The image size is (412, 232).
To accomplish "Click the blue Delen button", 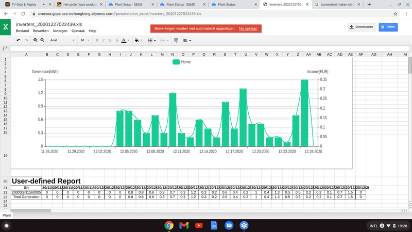I will [x=388, y=27].
